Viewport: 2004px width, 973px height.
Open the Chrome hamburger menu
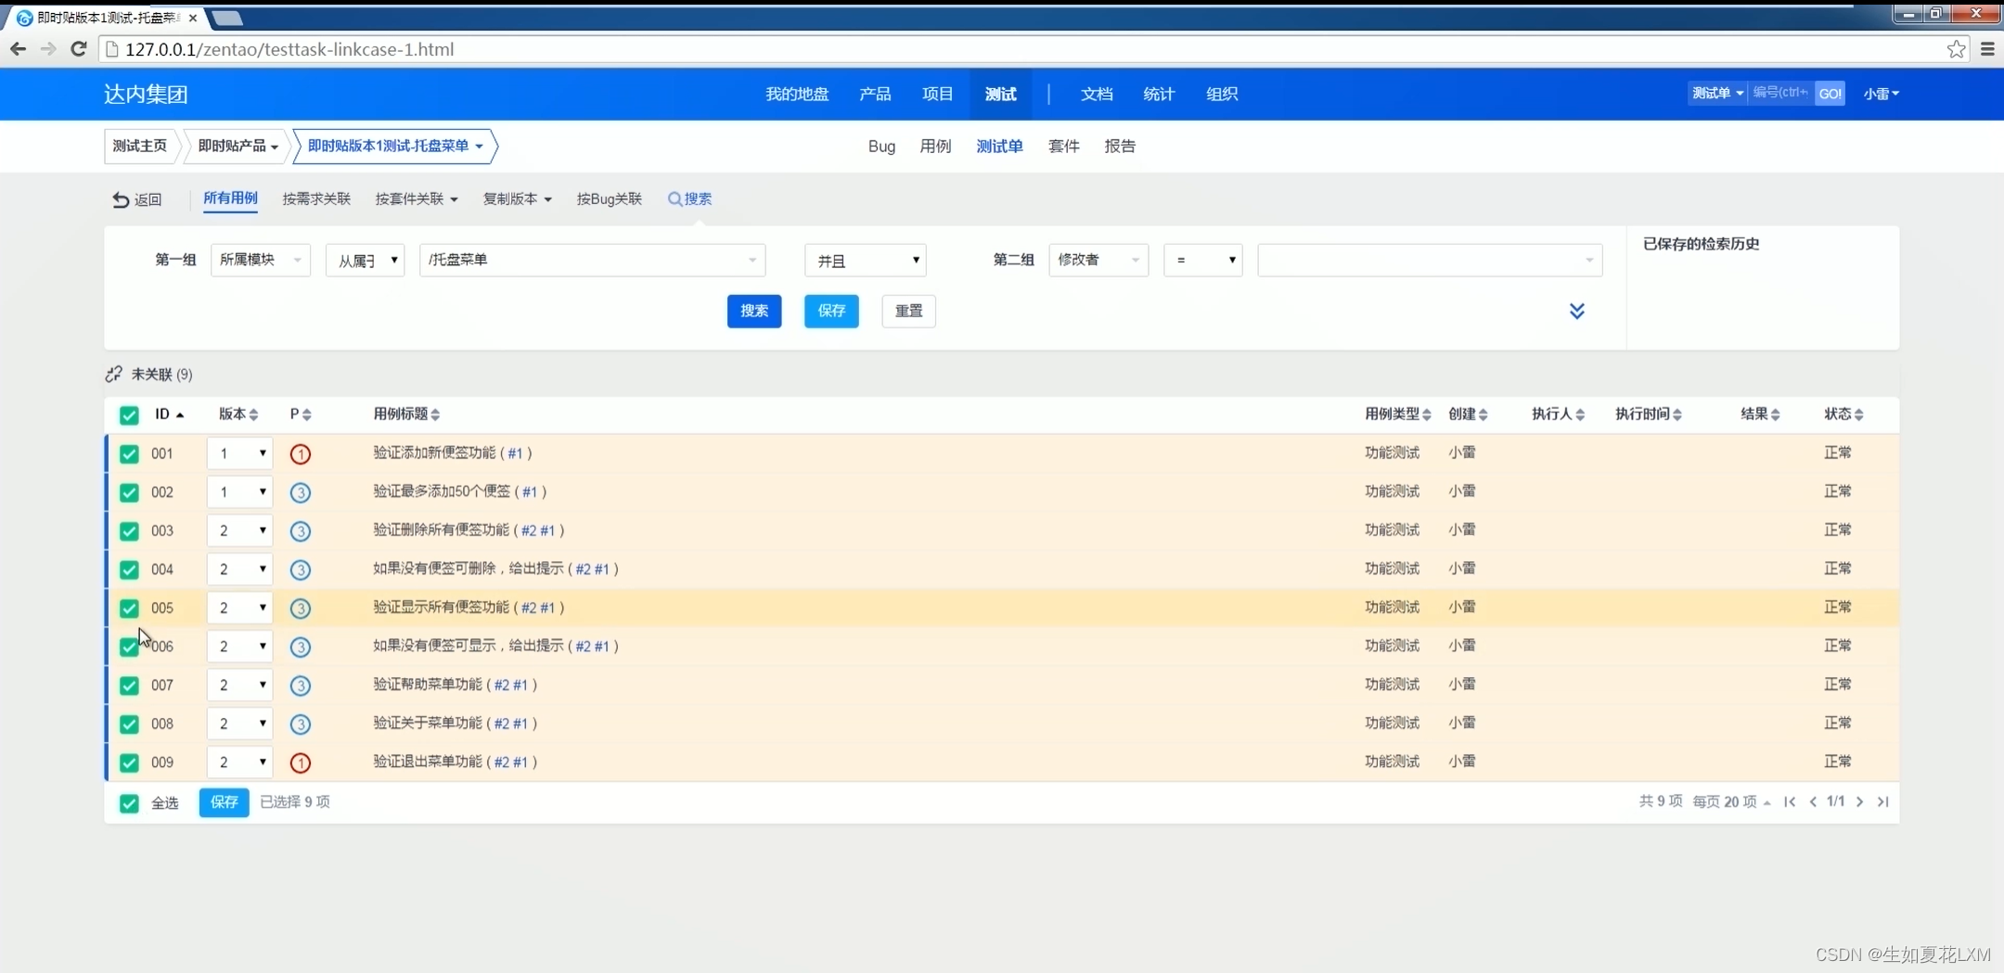(x=1987, y=49)
